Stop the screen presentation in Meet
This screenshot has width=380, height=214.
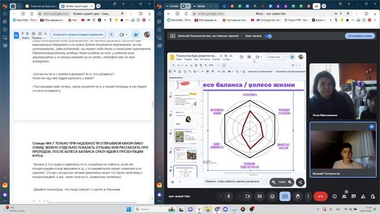tap(360, 36)
